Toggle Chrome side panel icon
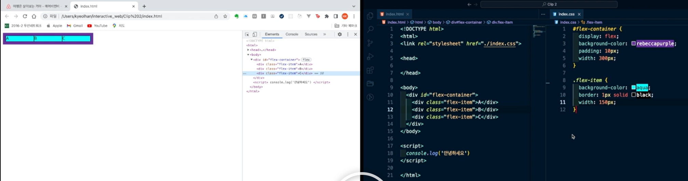Viewport: 688px width, 181px height. click(336, 16)
